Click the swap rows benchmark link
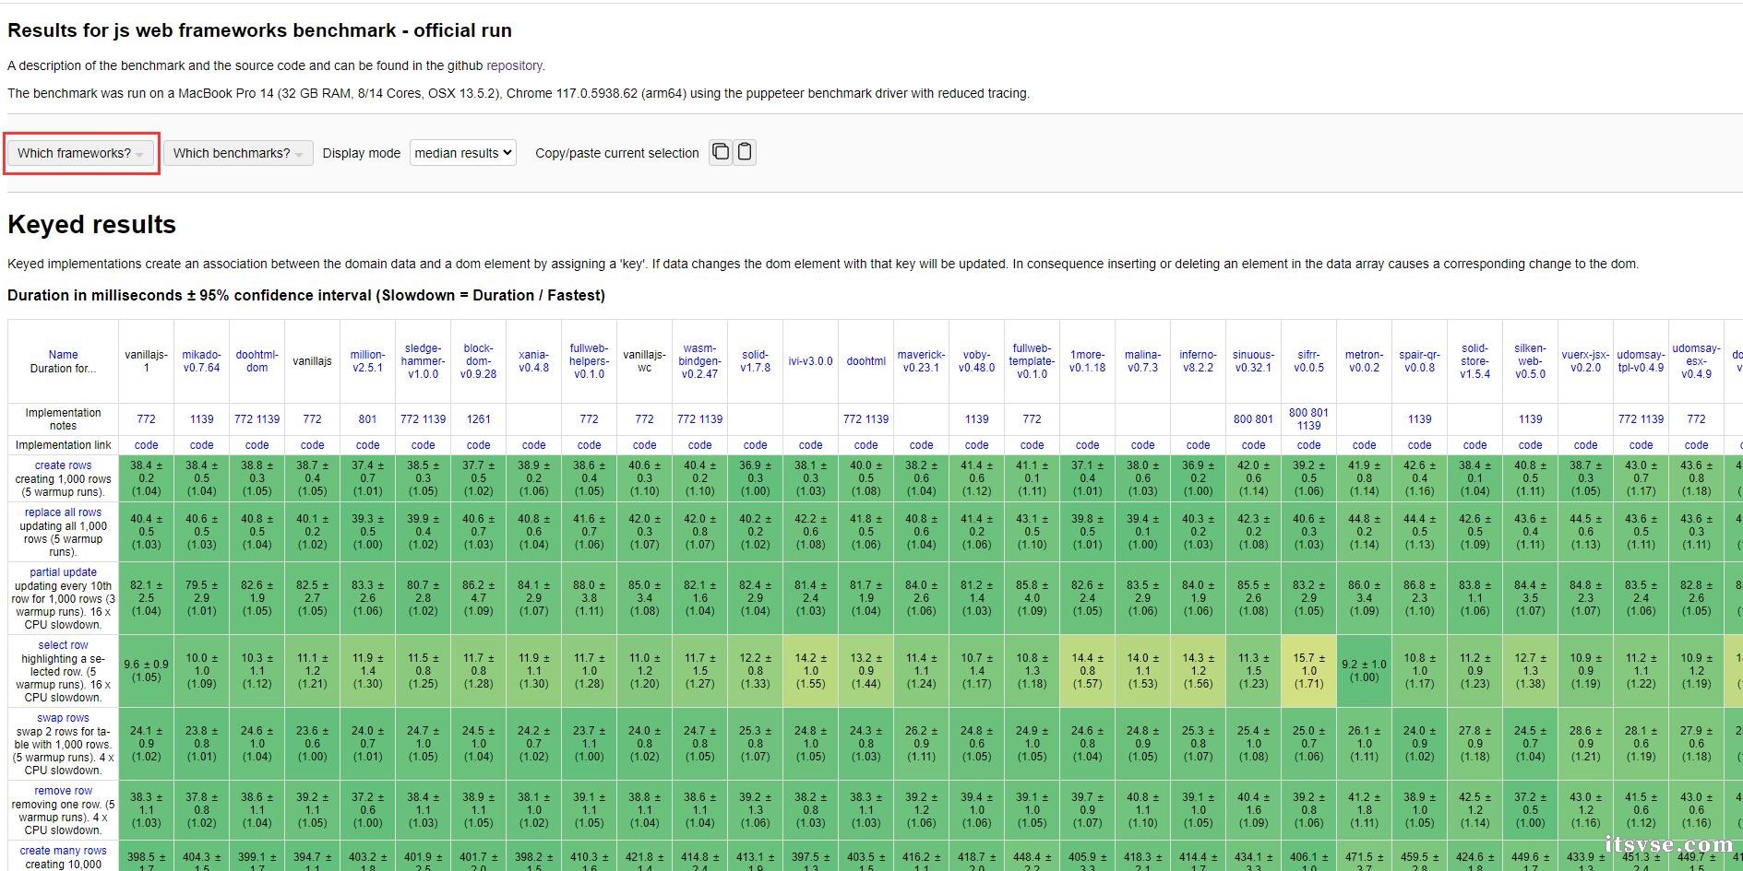The width and height of the screenshot is (1743, 871). (x=63, y=718)
